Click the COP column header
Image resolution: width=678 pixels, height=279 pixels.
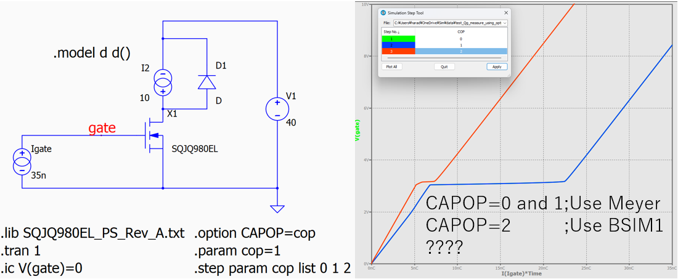[461, 31]
